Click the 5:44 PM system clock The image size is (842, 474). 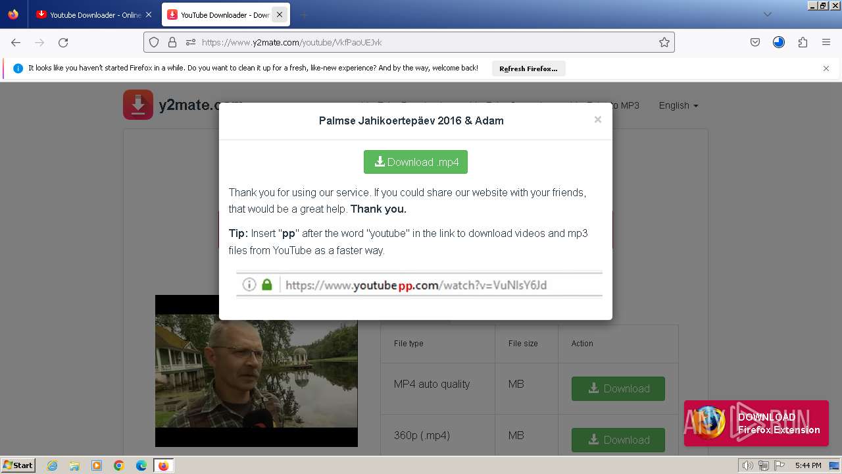pyautogui.click(x=808, y=465)
